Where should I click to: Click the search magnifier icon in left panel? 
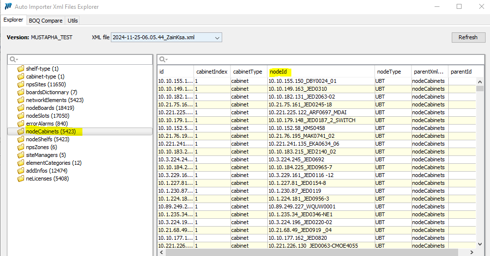(14, 59)
